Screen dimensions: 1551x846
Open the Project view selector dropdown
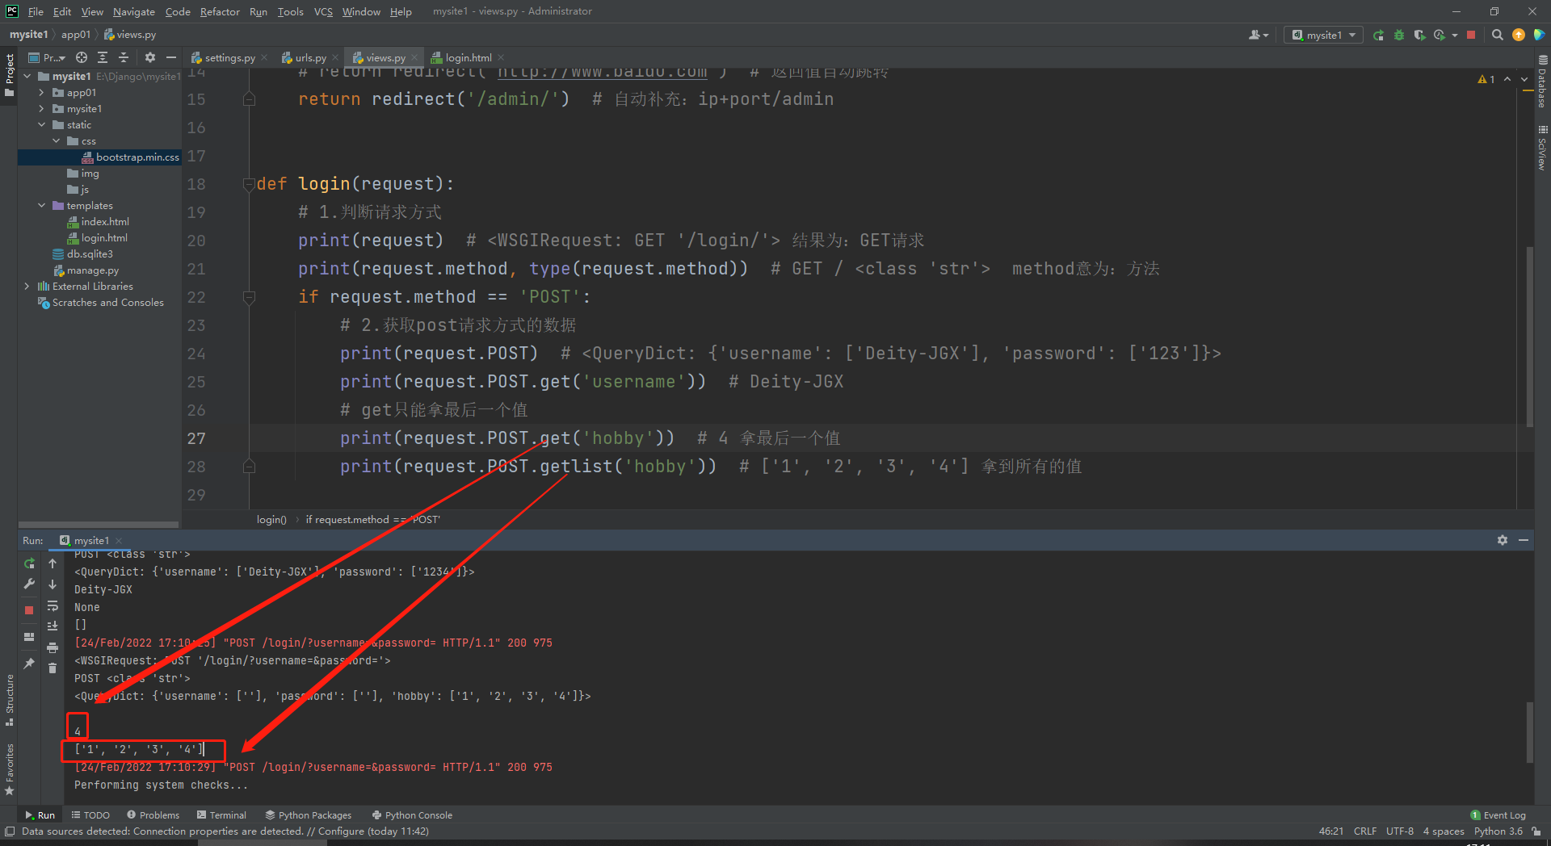47,57
